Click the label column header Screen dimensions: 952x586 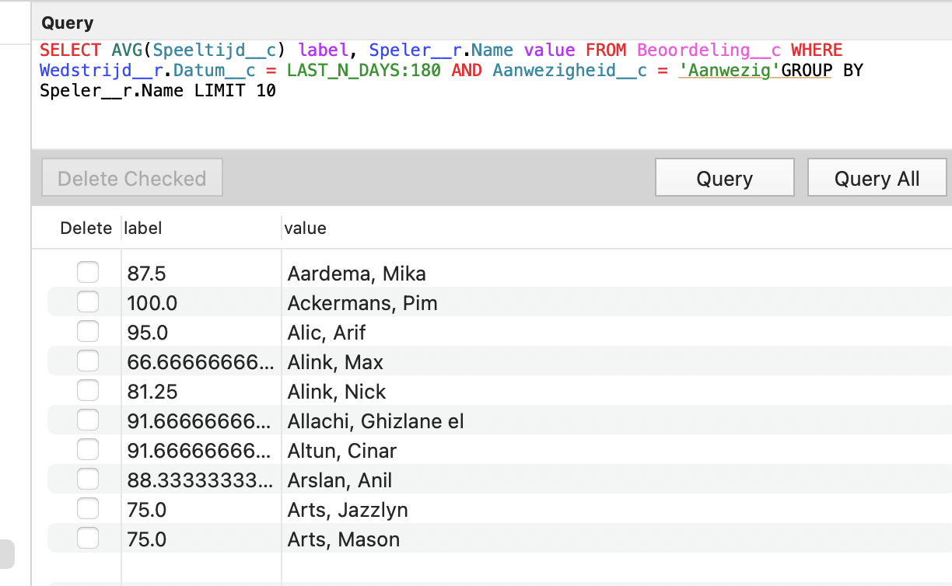(143, 228)
